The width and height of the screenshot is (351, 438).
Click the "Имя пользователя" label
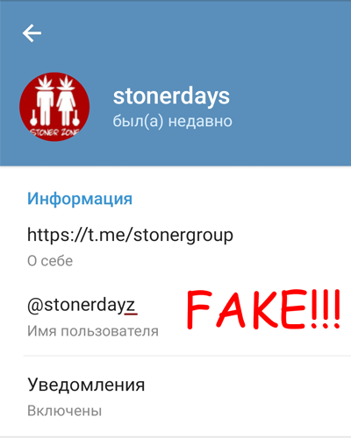point(93,331)
